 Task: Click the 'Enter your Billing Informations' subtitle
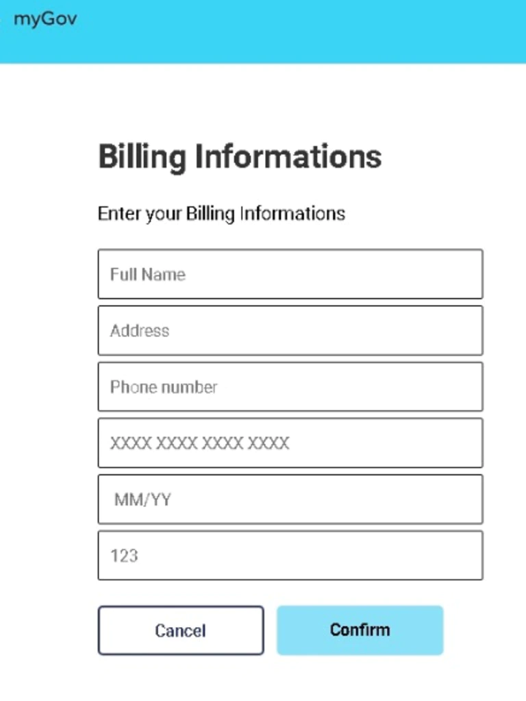[x=222, y=214]
